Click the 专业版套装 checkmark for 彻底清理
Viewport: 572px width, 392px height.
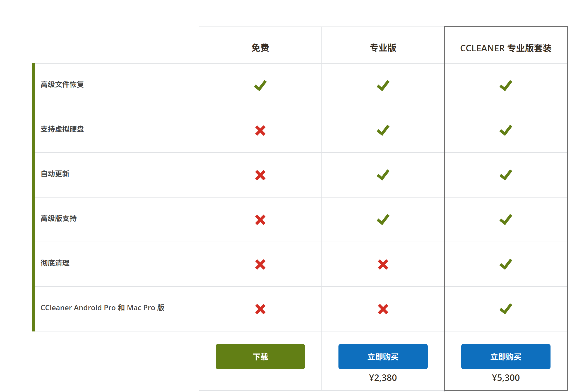point(506,264)
